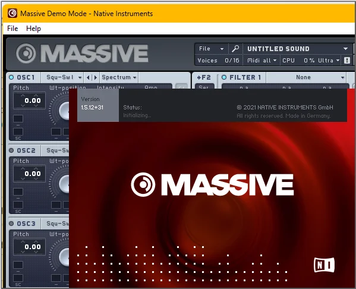This screenshot has height=289, width=356.
Task: Click the OSC2 section label
Action: click(26, 150)
